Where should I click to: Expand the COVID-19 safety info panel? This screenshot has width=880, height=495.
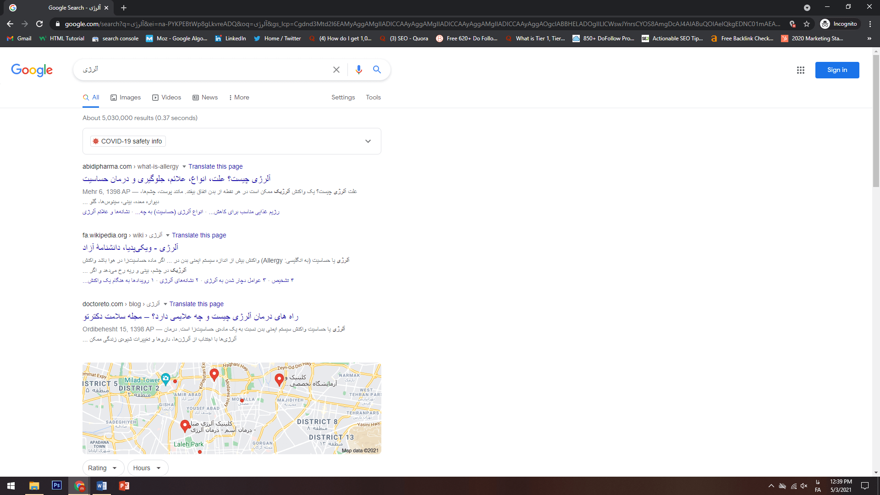(x=368, y=141)
